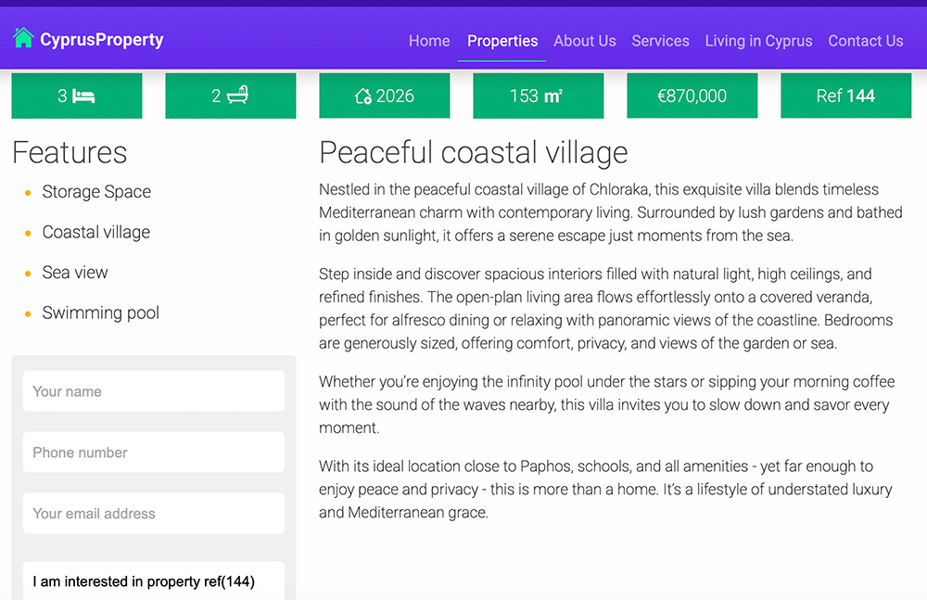Screen dimensions: 927x600
Task: Click the property interest message box
Action: pyautogui.click(x=153, y=581)
